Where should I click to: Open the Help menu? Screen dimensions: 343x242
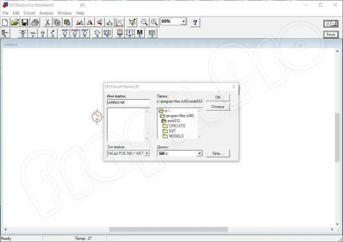(x=80, y=13)
